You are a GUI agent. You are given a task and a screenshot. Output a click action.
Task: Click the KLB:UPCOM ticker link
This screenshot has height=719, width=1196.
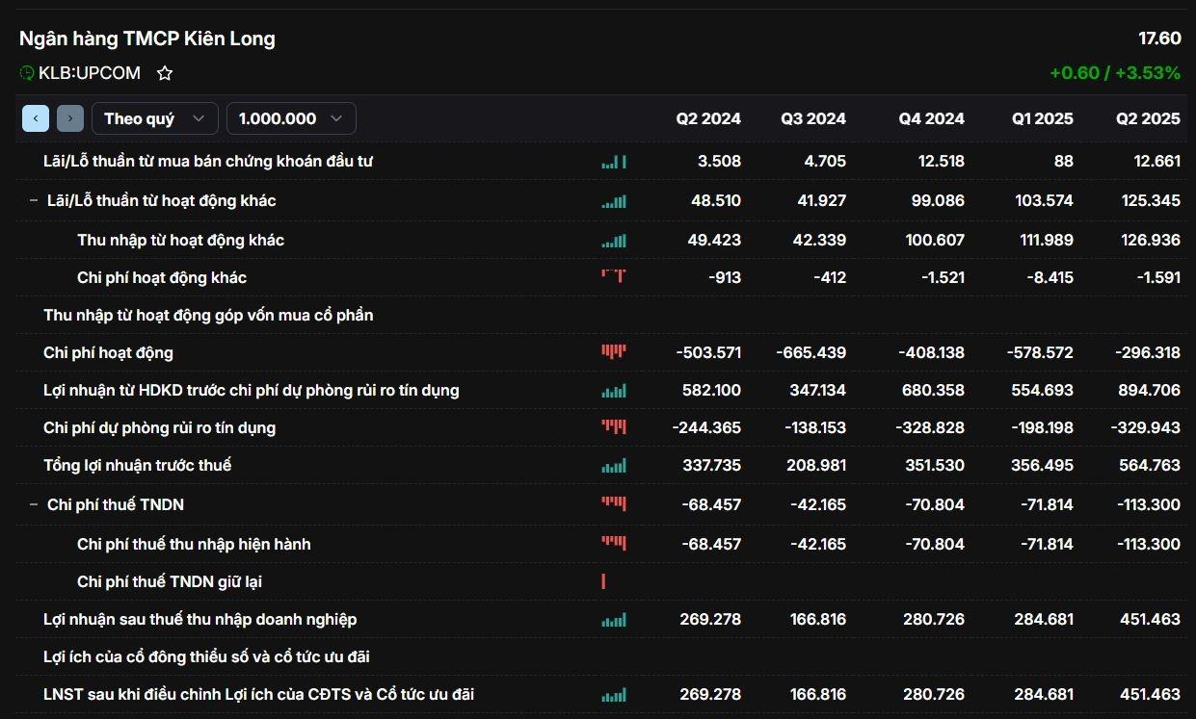pos(90,73)
